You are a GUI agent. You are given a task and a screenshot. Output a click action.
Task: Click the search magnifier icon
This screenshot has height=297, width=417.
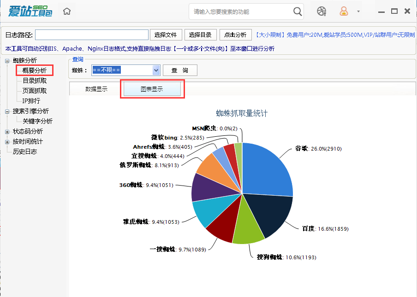tap(298, 12)
